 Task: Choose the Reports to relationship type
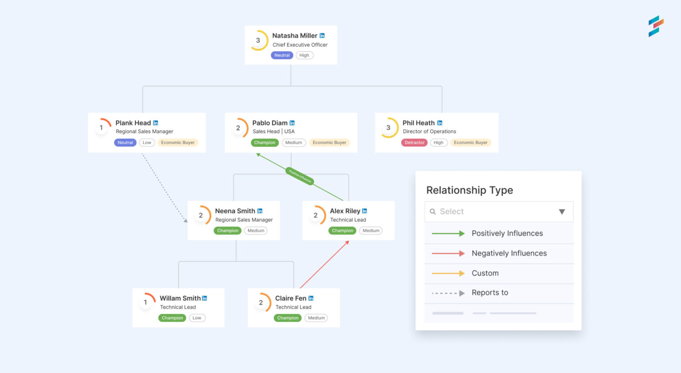pyautogui.click(x=490, y=293)
